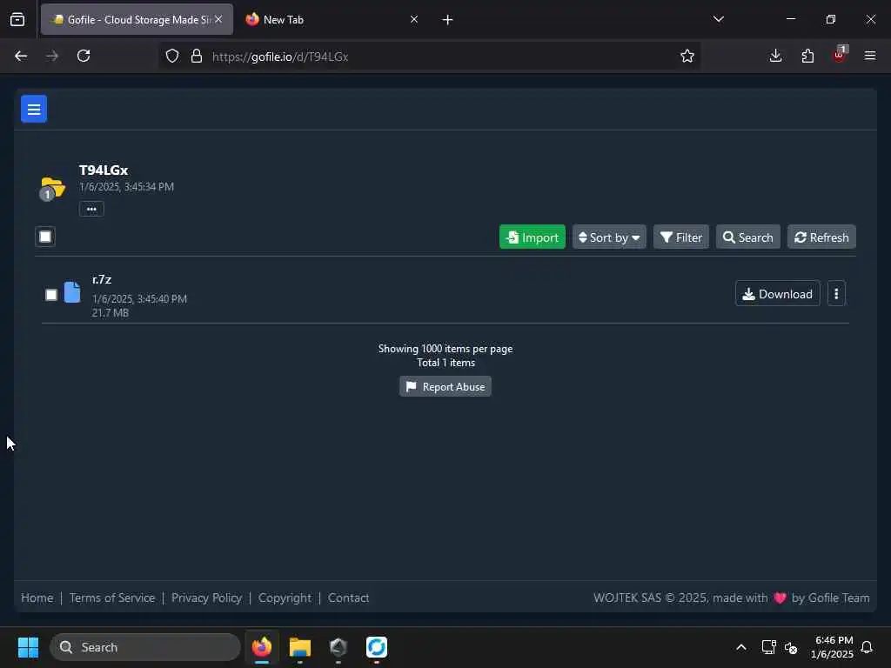Viewport: 891px width, 668px height.
Task: Click the T94LGx folder icon
Action: pos(52,188)
